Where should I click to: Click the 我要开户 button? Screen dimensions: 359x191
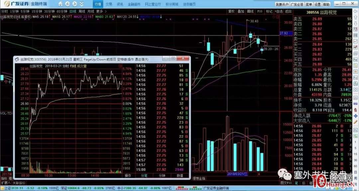point(282,4)
